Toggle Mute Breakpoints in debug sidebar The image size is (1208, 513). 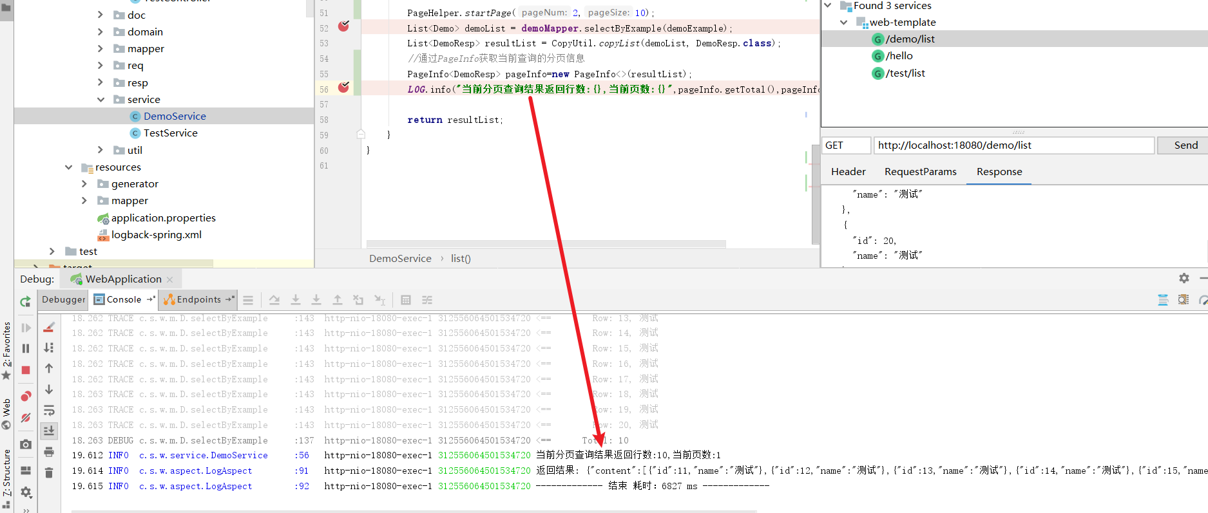[26, 418]
